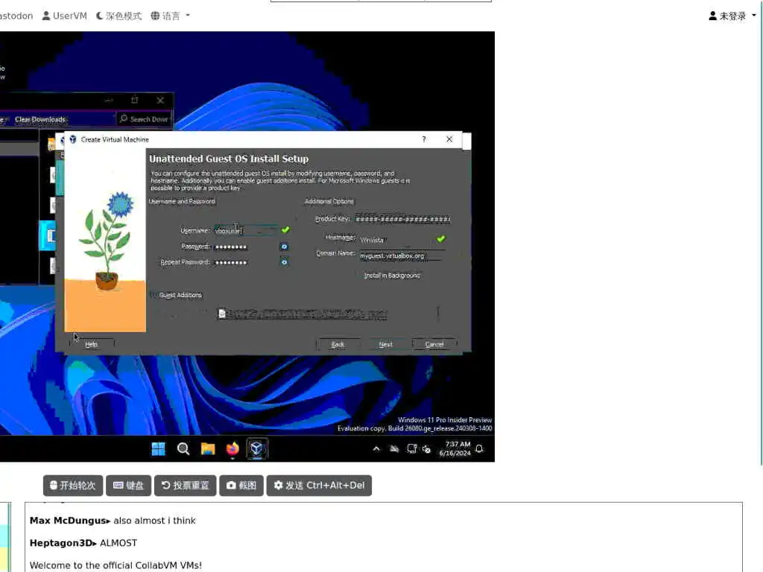Open the taskbar clock showing 7:37 AM
763x572 pixels.
(455, 448)
